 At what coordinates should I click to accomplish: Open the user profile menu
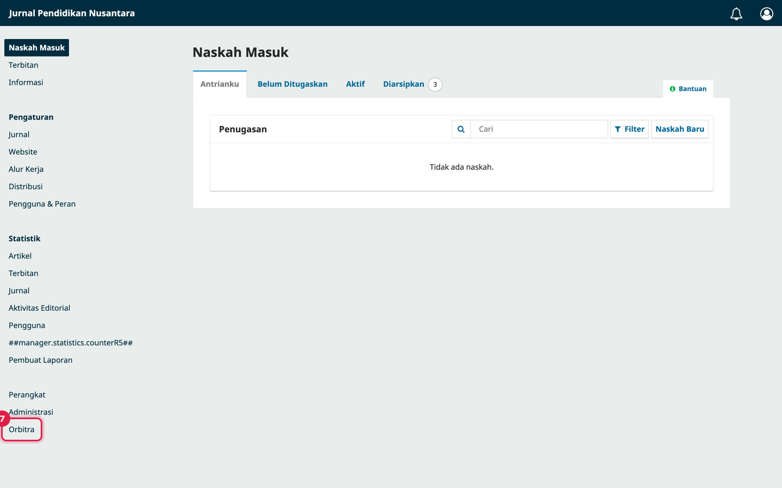coord(766,14)
